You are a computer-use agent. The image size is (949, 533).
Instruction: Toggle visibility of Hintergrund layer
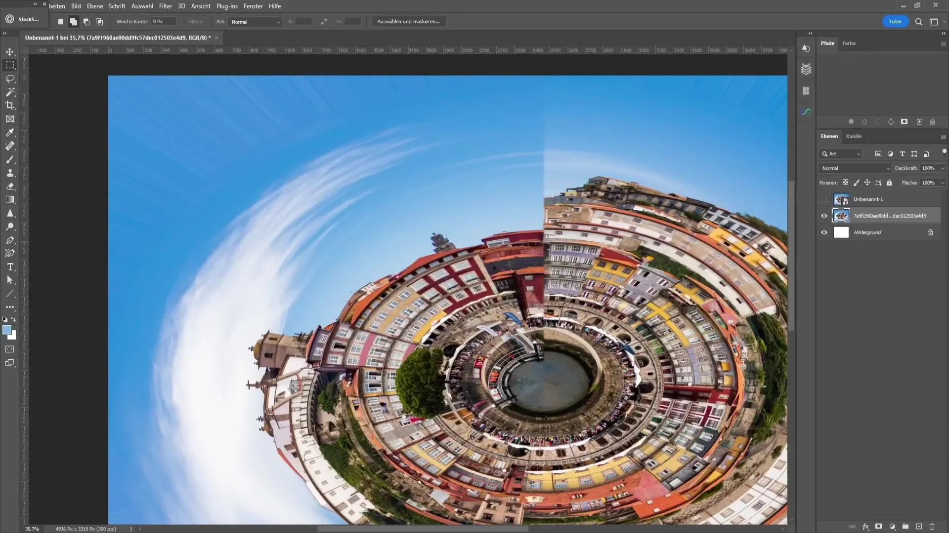[824, 232]
